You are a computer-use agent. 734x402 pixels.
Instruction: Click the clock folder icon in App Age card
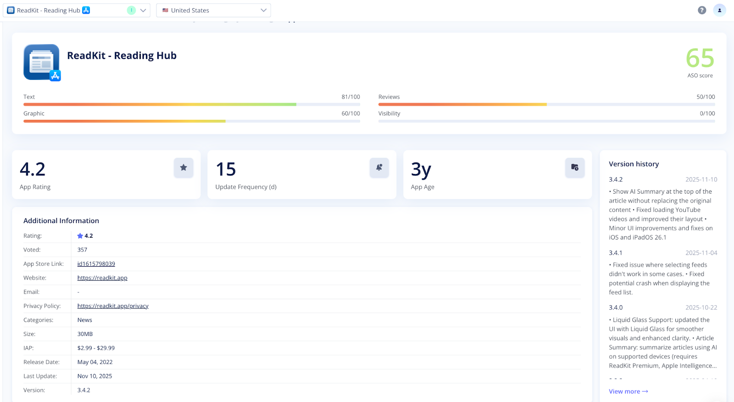pos(575,167)
